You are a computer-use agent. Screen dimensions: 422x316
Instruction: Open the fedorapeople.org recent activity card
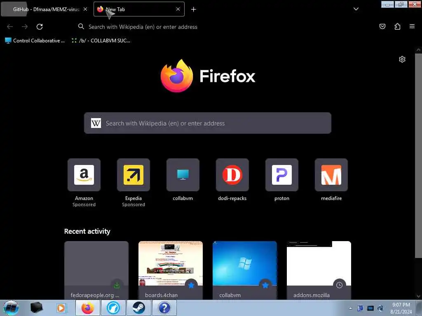(96, 270)
